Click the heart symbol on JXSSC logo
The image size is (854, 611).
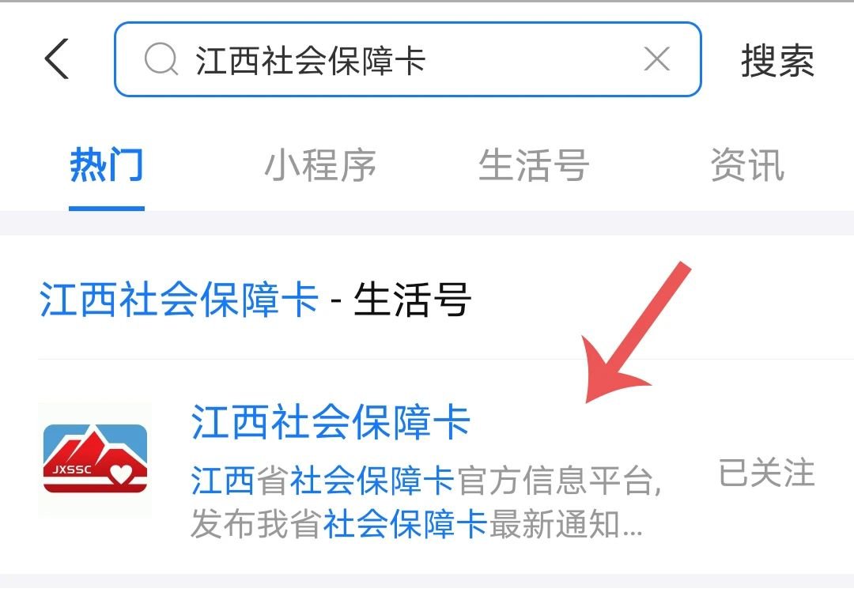(121, 473)
